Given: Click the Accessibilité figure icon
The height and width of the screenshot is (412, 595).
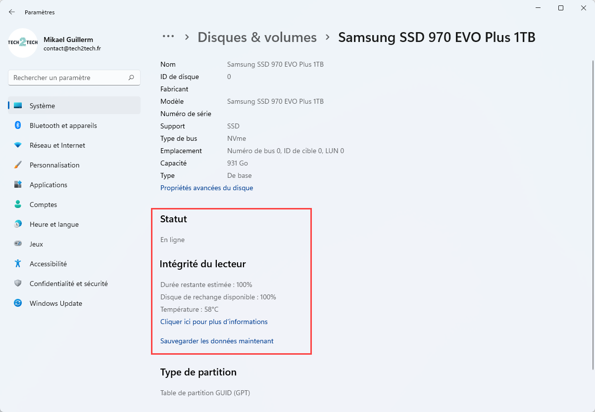Looking at the screenshot, I should pos(18,264).
